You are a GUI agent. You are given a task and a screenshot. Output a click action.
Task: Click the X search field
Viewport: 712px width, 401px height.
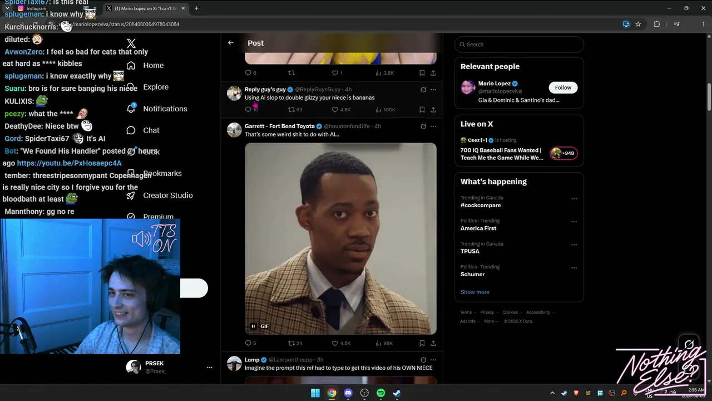point(519,45)
